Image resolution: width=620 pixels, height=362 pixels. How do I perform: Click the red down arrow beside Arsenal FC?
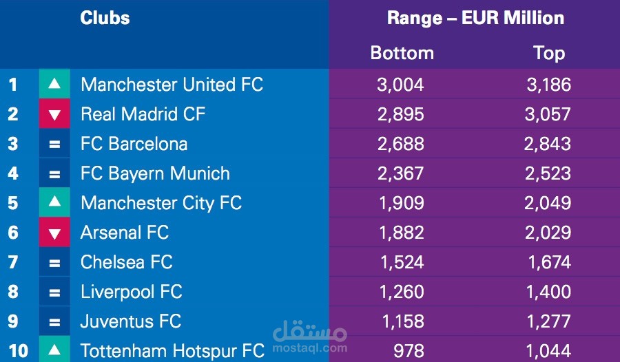click(x=54, y=233)
